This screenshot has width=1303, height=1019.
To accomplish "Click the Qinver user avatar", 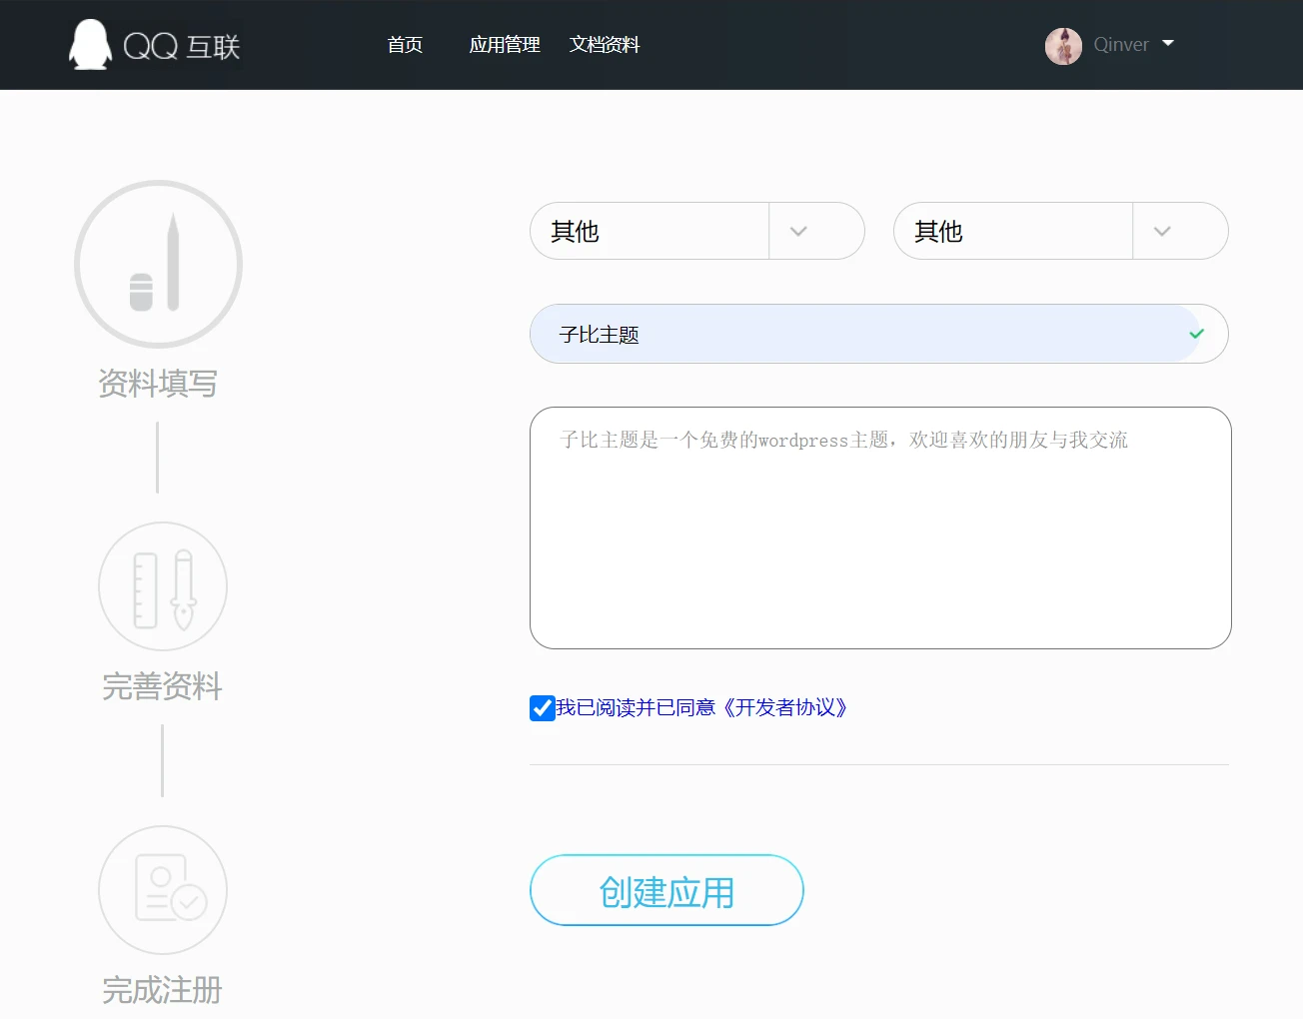I will click(1063, 46).
